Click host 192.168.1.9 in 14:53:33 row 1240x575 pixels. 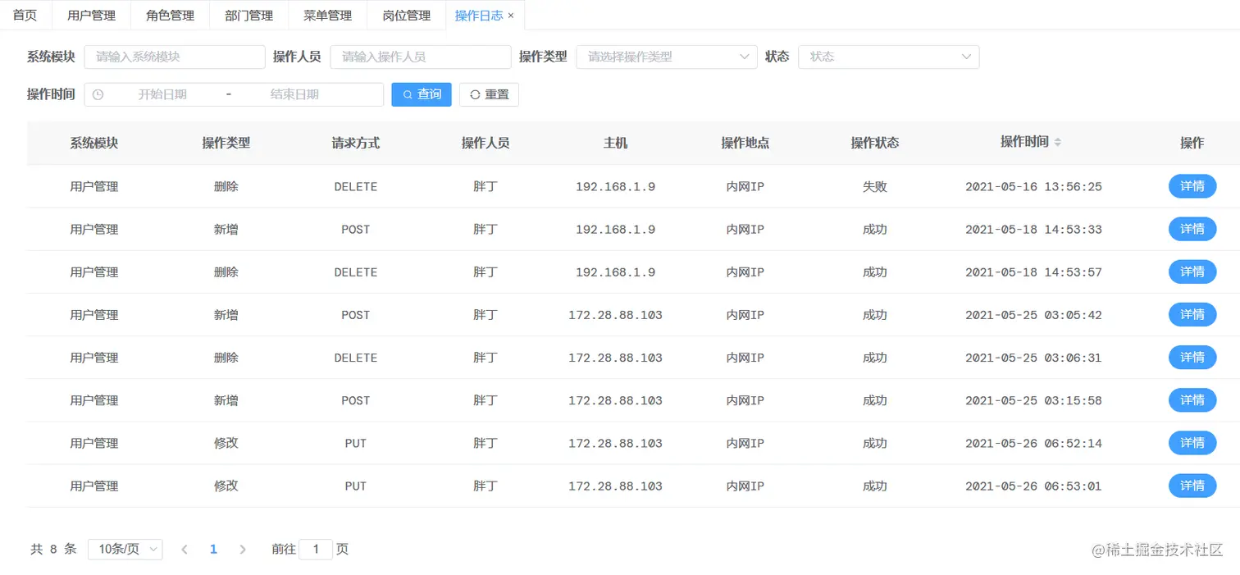pos(615,229)
